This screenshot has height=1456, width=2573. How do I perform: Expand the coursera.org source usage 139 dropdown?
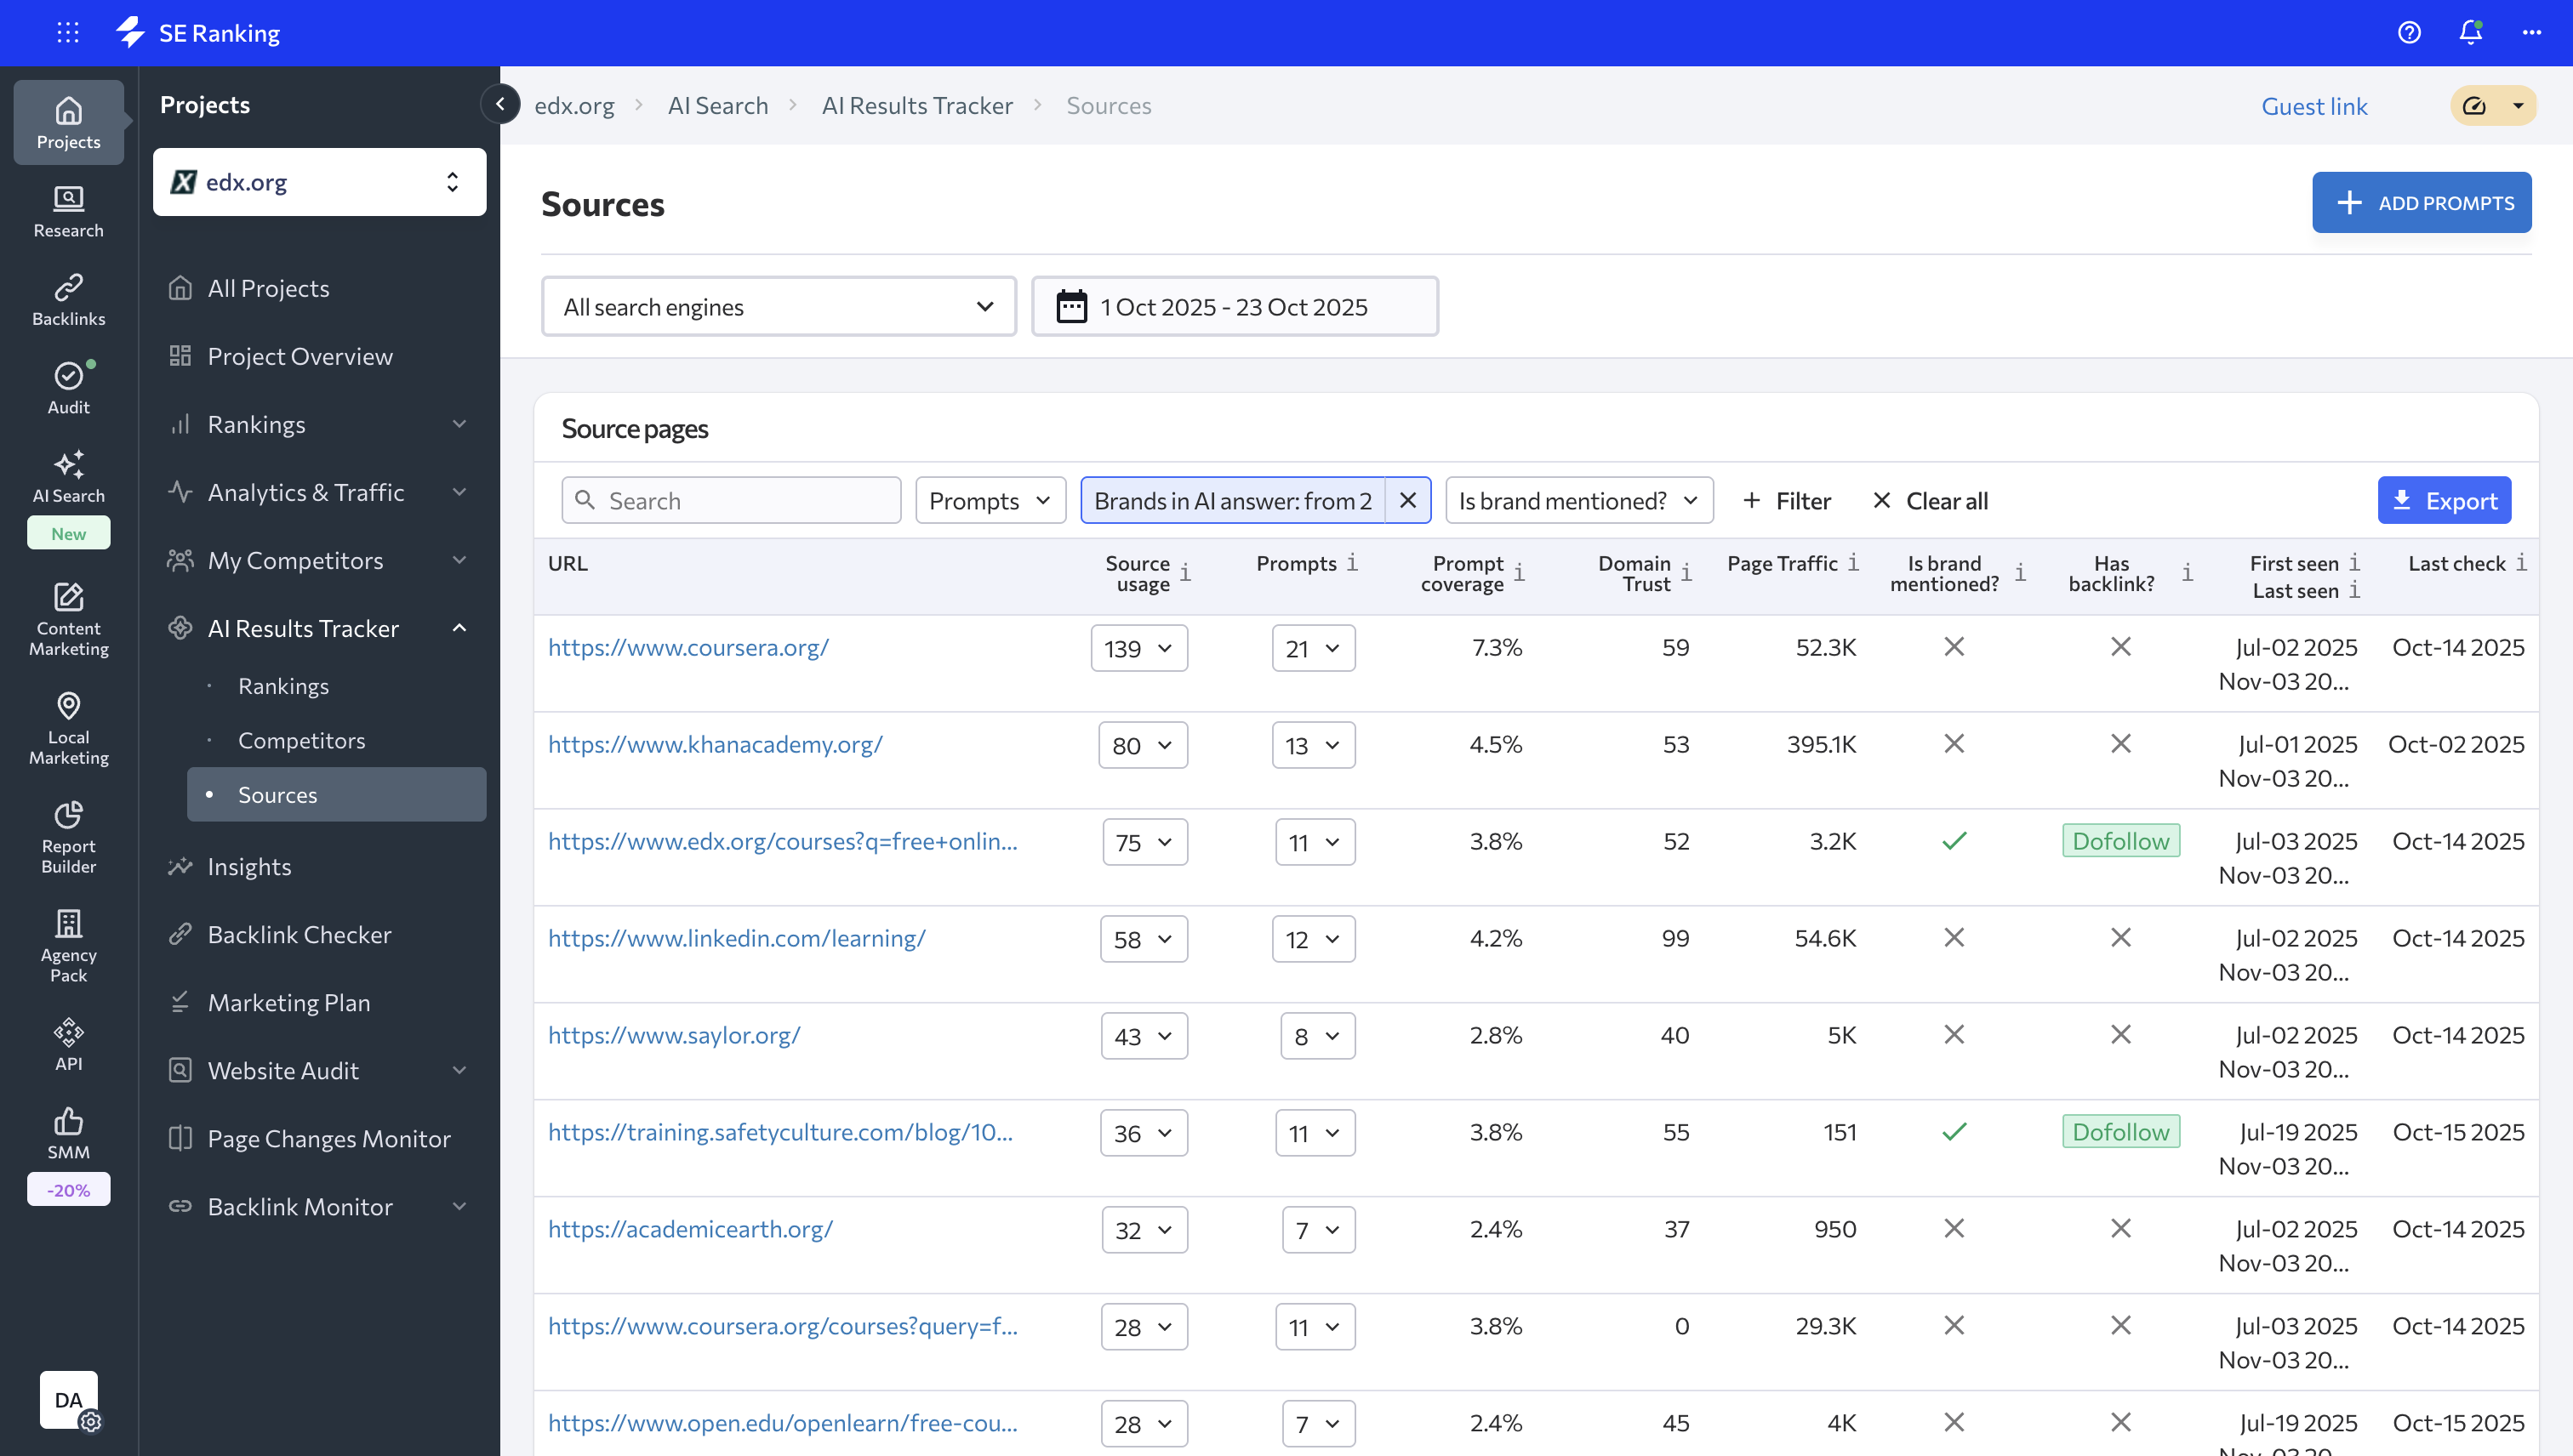pos(1138,648)
